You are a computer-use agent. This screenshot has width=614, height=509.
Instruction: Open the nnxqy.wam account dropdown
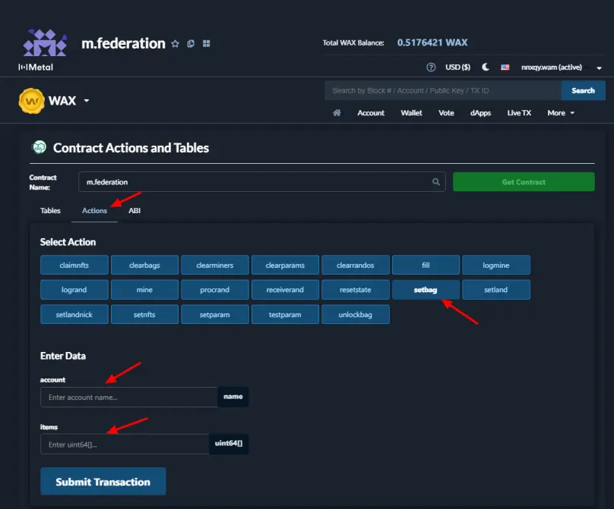(561, 68)
